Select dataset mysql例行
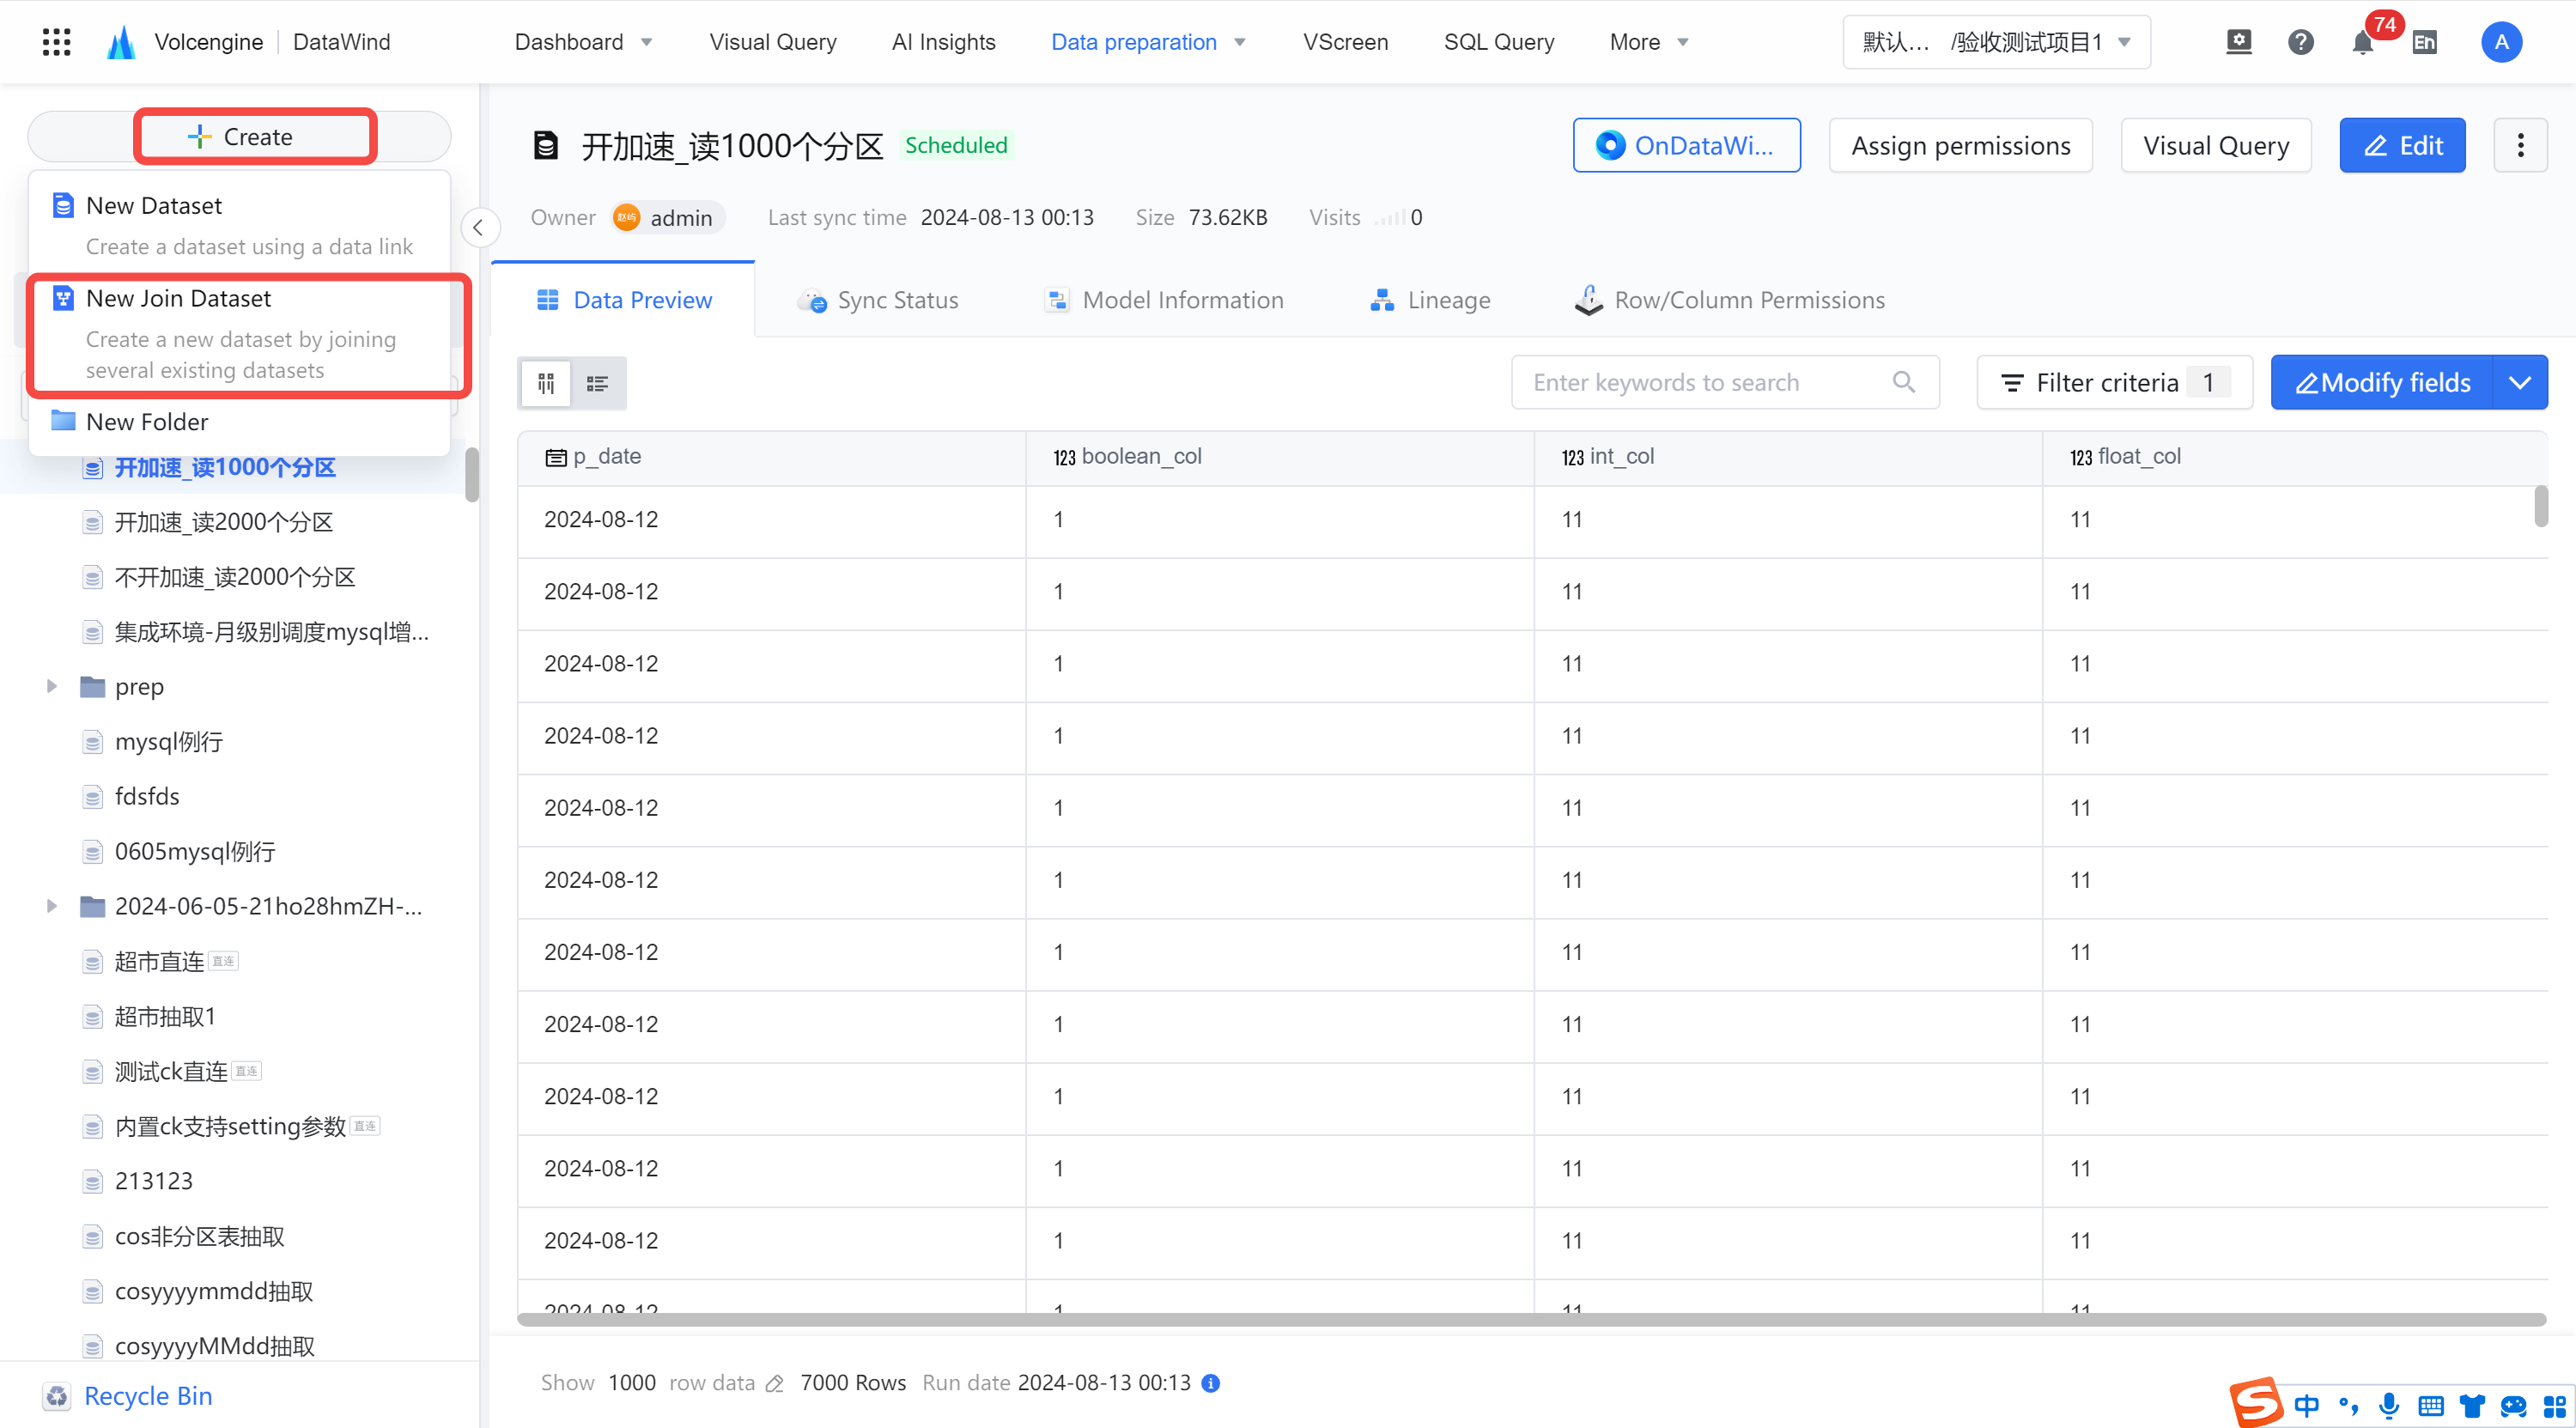The width and height of the screenshot is (2576, 1428). click(x=168, y=741)
